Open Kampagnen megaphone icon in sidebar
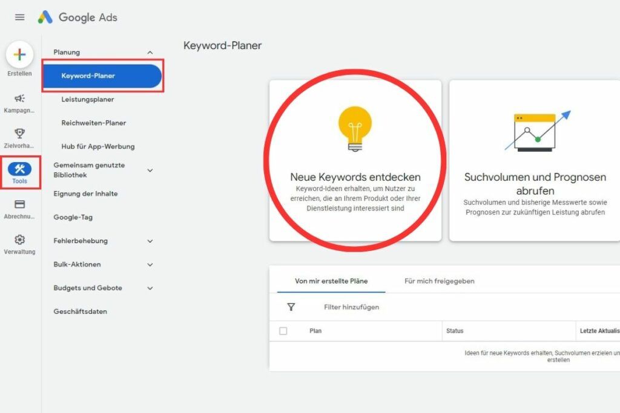This screenshot has width=620, height=413. tap(19, 99)
